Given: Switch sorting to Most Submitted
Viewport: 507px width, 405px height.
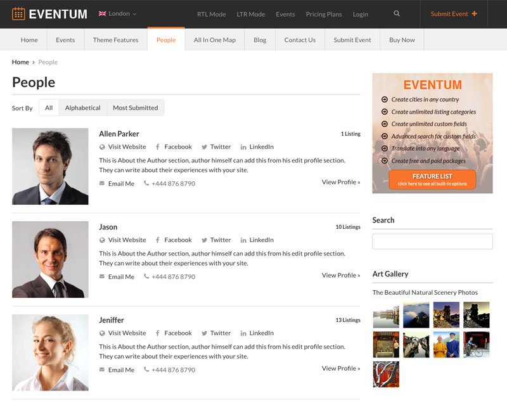Looking at the screenshot, I should pyautogui.click(x=136, y=107).
